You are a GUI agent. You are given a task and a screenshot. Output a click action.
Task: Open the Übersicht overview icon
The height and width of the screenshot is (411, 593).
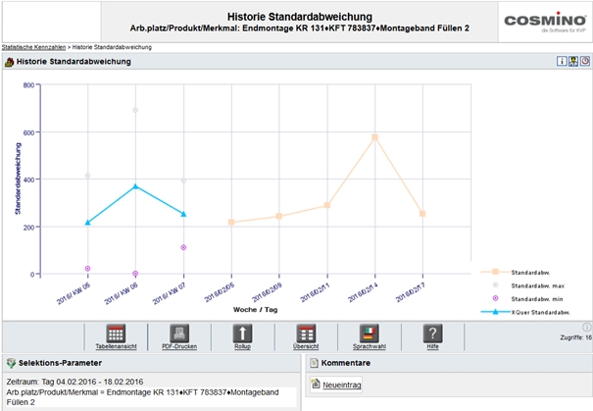point(305,333)
